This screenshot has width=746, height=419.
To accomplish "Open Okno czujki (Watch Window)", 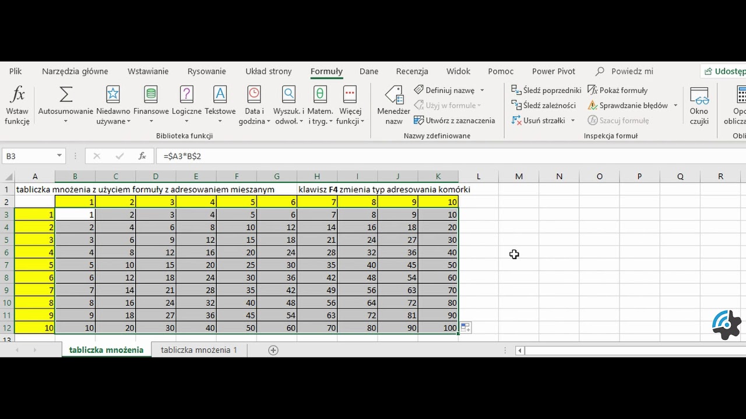I will (699, 105).
